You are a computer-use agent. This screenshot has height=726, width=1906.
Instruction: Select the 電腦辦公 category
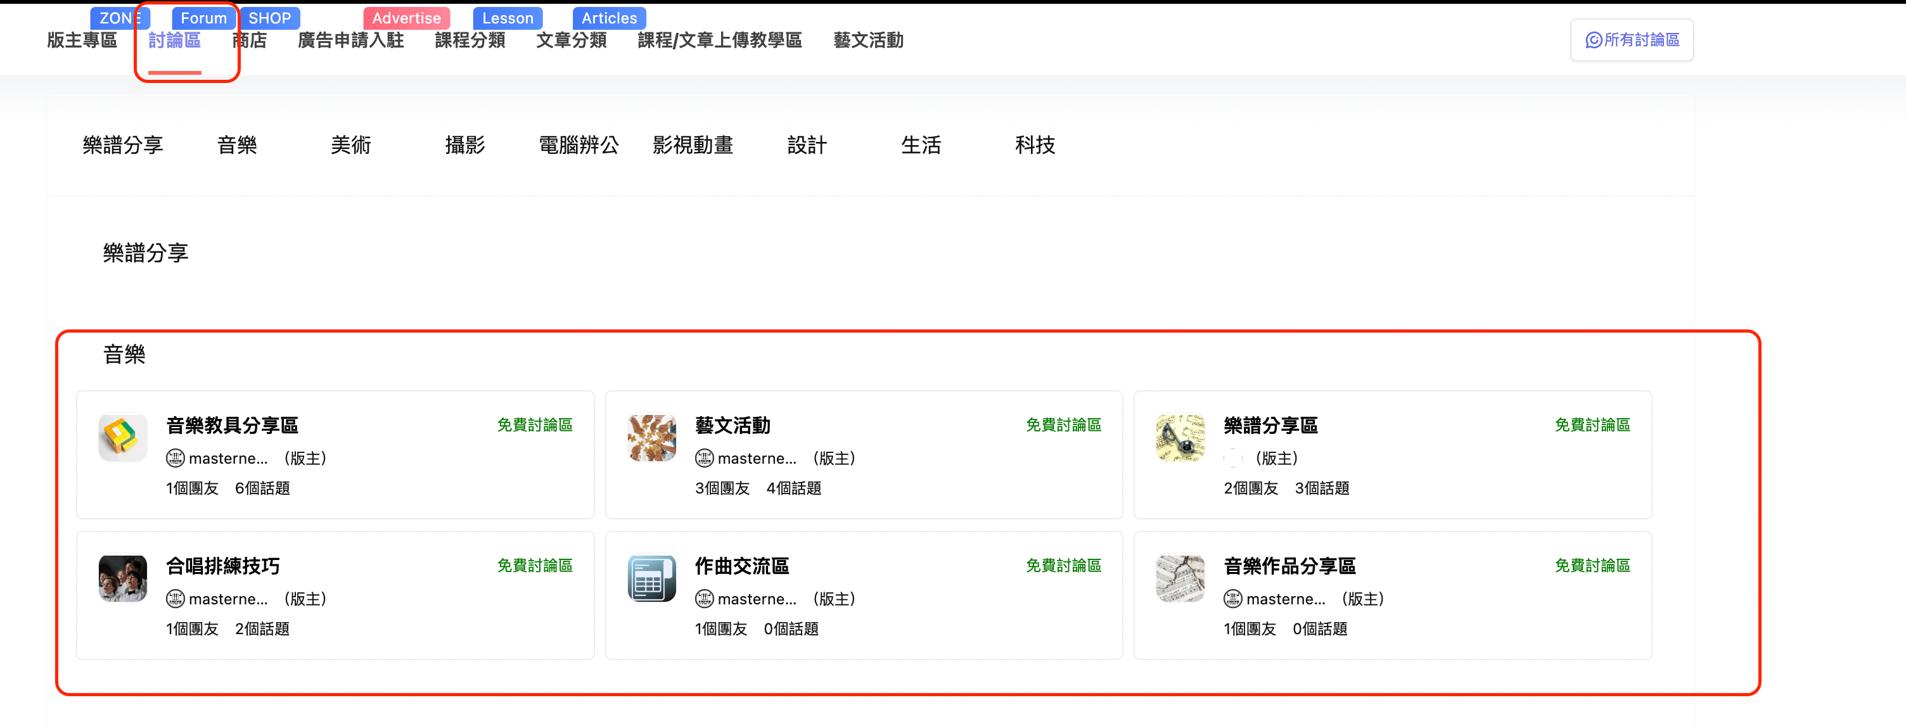[579, 145]
